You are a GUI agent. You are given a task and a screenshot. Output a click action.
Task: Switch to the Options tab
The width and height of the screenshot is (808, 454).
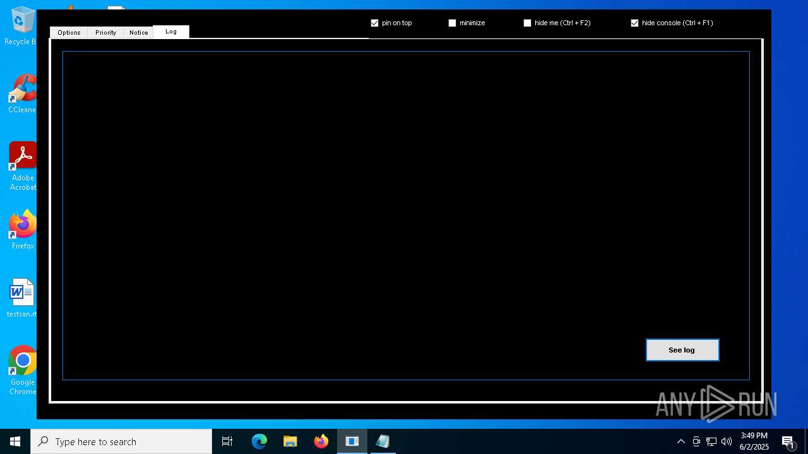tap(69, 33)
